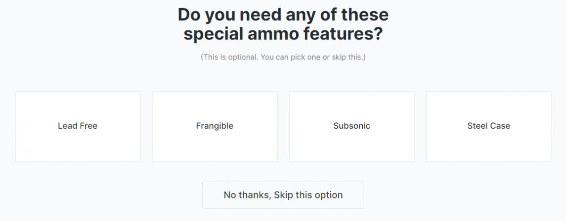Select the Steel Case card
Viewport: 566px width, 221px height.
pyautogui.click(x=489, y=126)
